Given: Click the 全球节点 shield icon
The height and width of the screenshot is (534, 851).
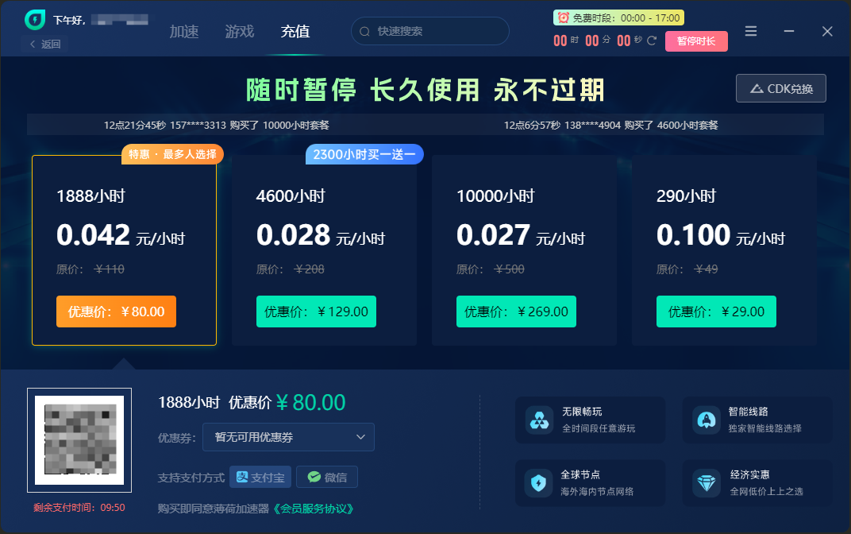Looking at the screenshot, I should pyautogui.click(x=538, y=483).
